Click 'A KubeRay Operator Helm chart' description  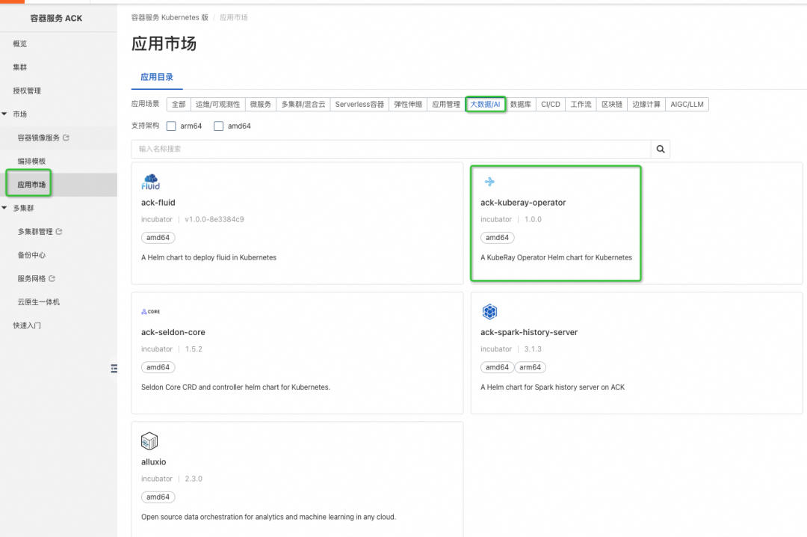(556, 257)
